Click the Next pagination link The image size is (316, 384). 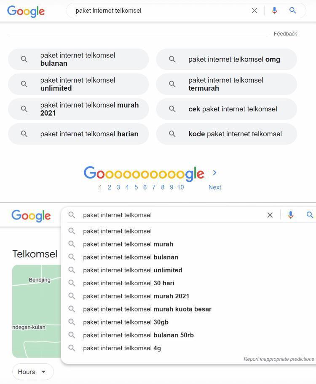coord(215,187)
